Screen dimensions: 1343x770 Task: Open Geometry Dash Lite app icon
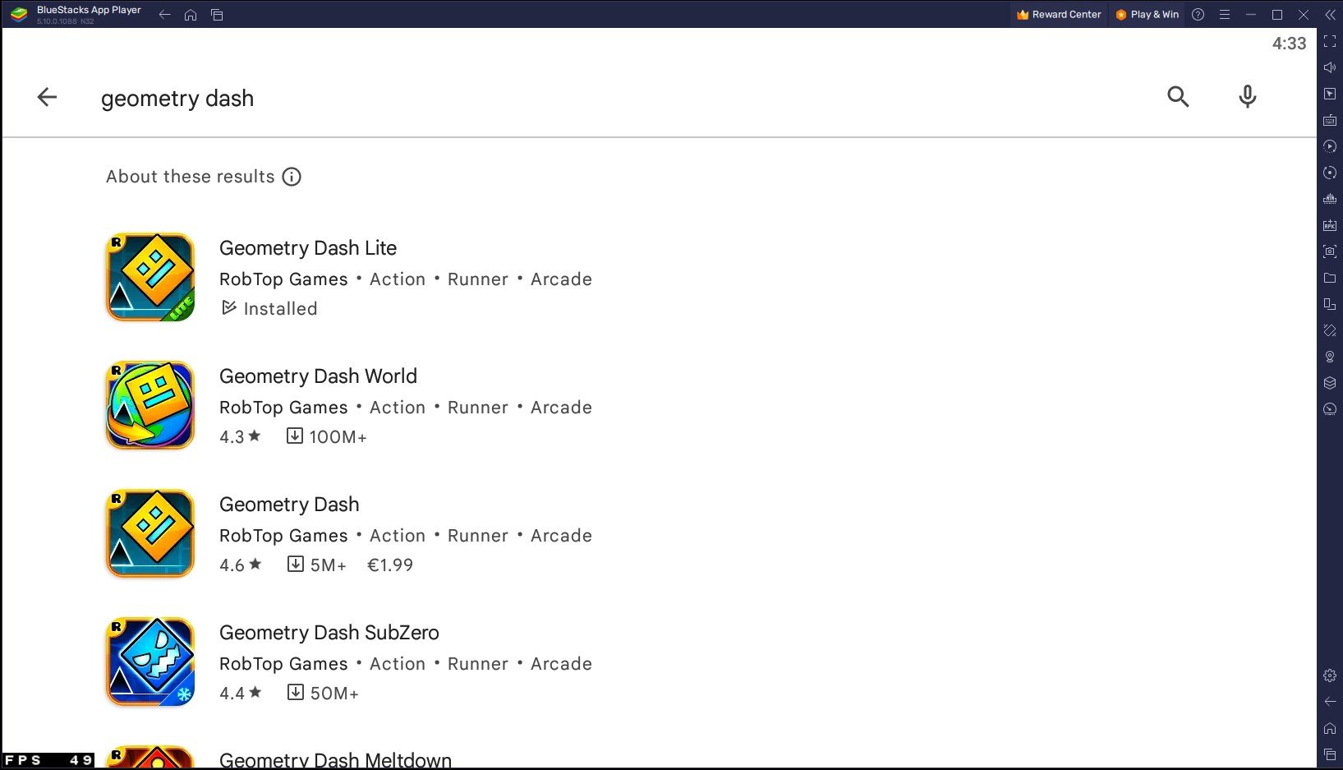click(150, 277)
